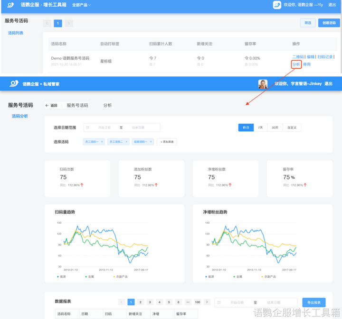Click the user avatar photo in lower header
342x319 pixels.
pyautogui.click(x=263, y=84)
